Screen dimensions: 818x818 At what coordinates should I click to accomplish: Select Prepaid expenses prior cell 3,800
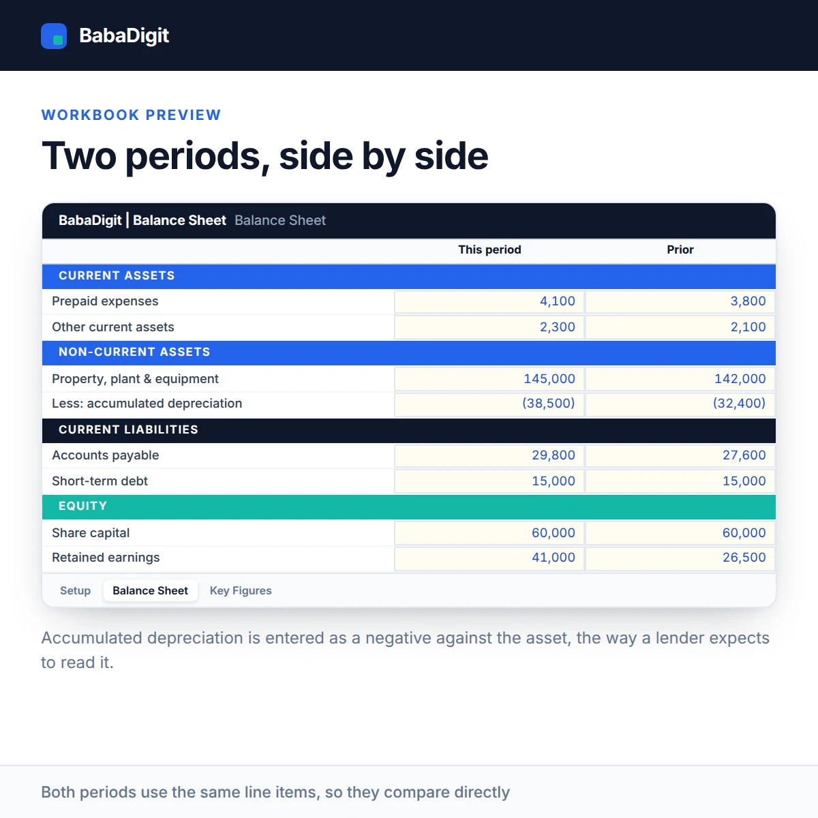(680, 301)
